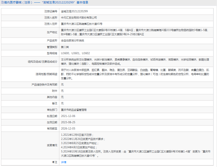Select 无 value in 其他内容 row
This screenshot has height=167, width=217.
point(62,97)
